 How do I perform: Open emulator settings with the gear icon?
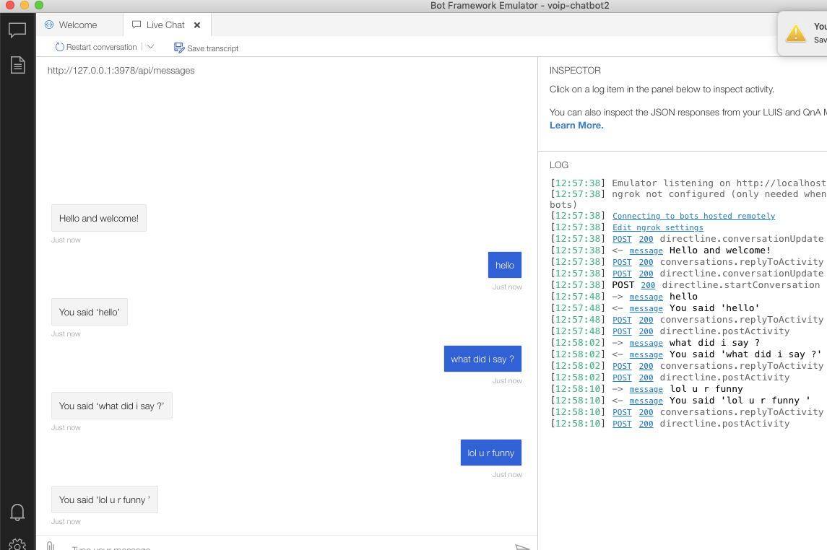tap(17, 544)
